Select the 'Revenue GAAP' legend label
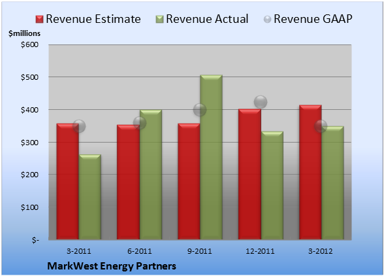Image resolution: width=384 pixels, height=276 pixels. coord(313,19)
